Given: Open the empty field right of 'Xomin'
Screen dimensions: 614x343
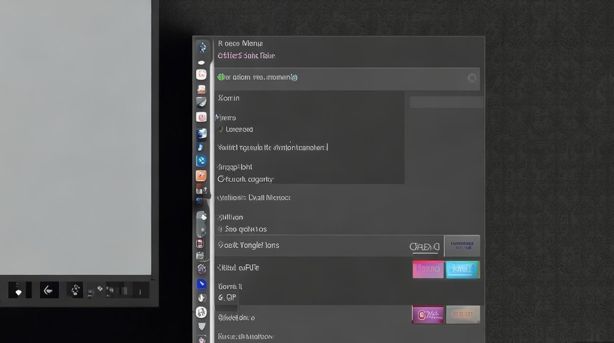Looking at the screenshot, I should pyautogui.click(x=446, y=102).
